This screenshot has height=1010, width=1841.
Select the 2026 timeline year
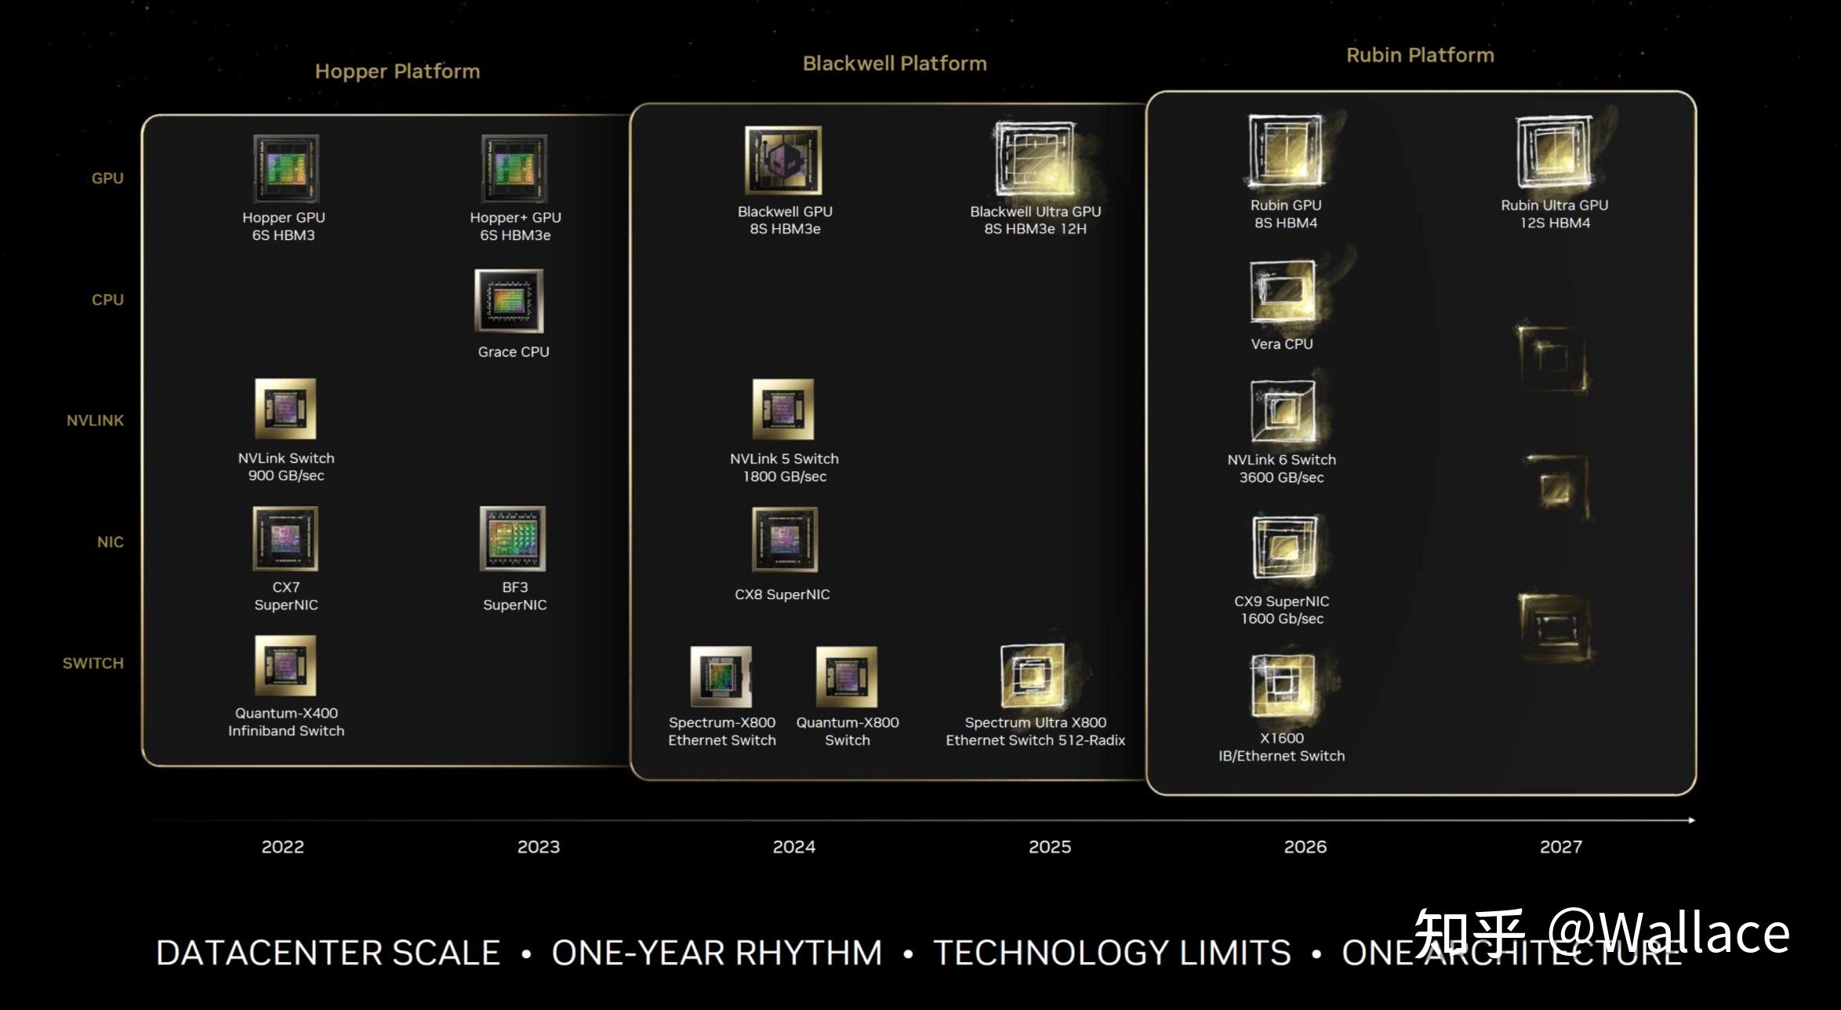[1305, 847]
